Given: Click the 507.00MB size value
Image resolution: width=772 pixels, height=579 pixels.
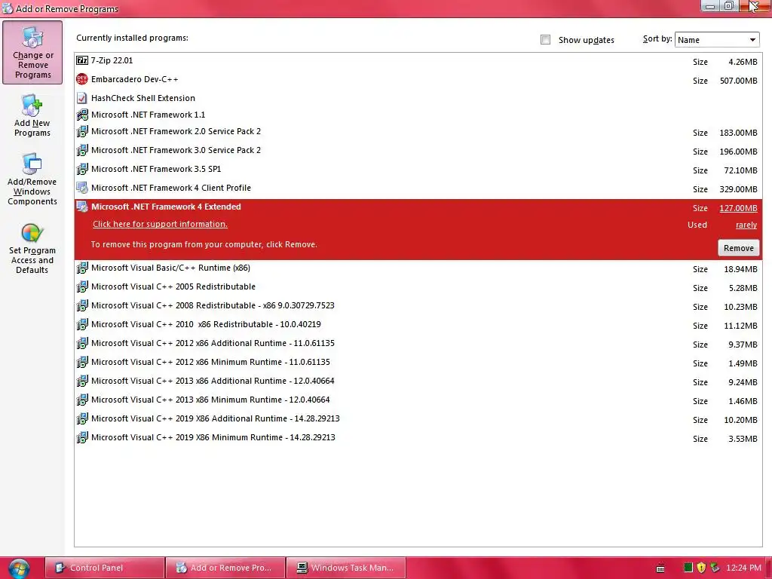Looking at the screenshot, I should coord(738,81).
